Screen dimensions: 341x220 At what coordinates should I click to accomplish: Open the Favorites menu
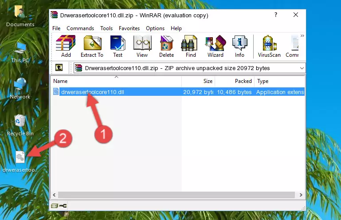pyautogui.click(x=129, y=28)
